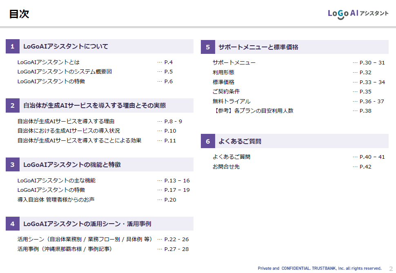Click page reference P.11
Screen dimensions: 396x273
(x=170, y=140)
